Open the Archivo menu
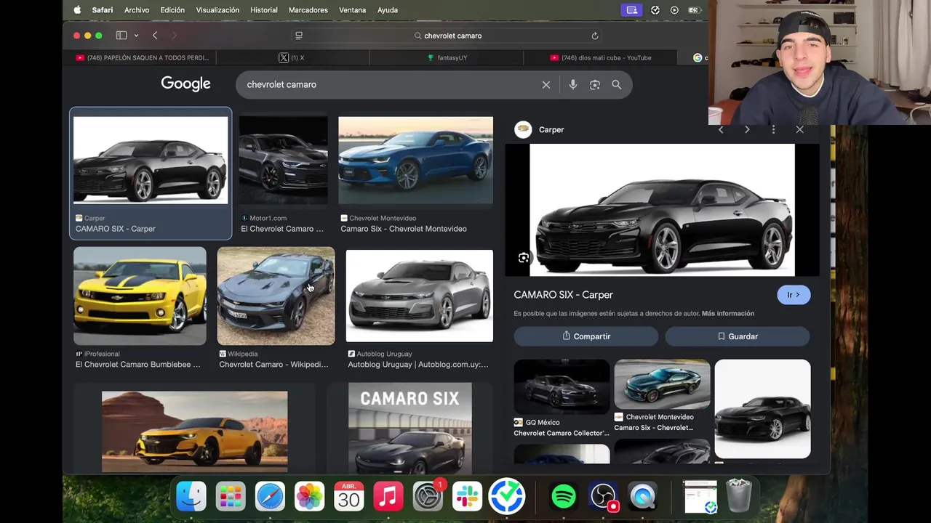 pos(137,10)
